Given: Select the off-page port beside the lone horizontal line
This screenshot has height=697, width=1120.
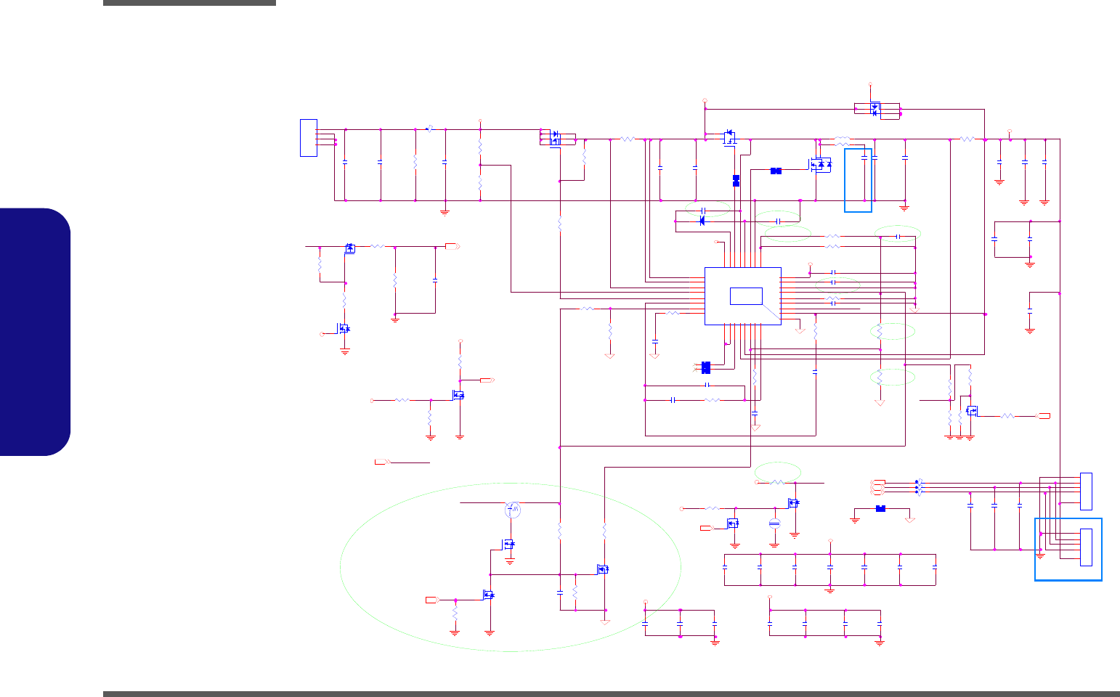Looking at the screenshot, I should coord(382,462).
